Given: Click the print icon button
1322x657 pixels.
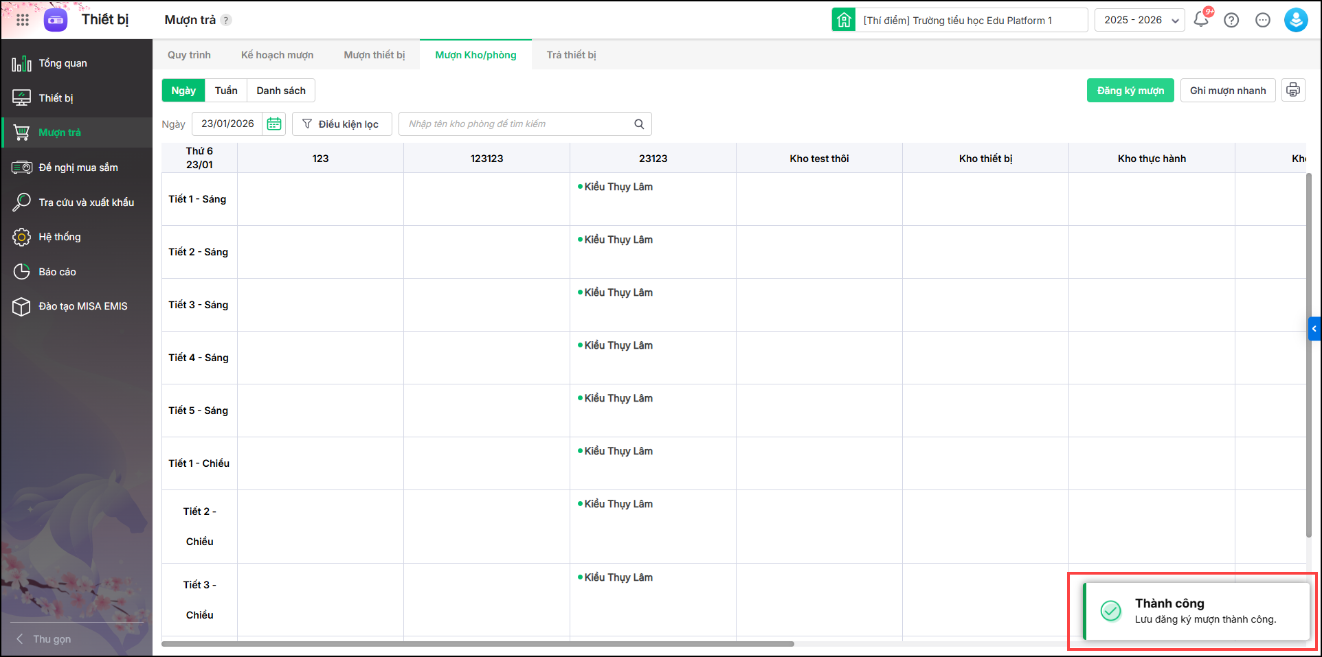Looking at the screenshot, I should click(1293, 90).
